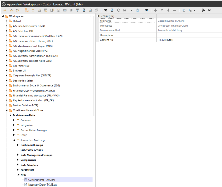Collapse the Files node
The height and width of the screenshot is (187, 222).
pos(18,175)
